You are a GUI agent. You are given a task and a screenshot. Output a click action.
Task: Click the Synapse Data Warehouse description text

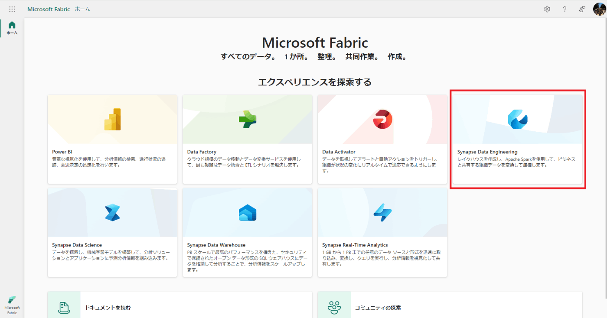coord(247,261)
